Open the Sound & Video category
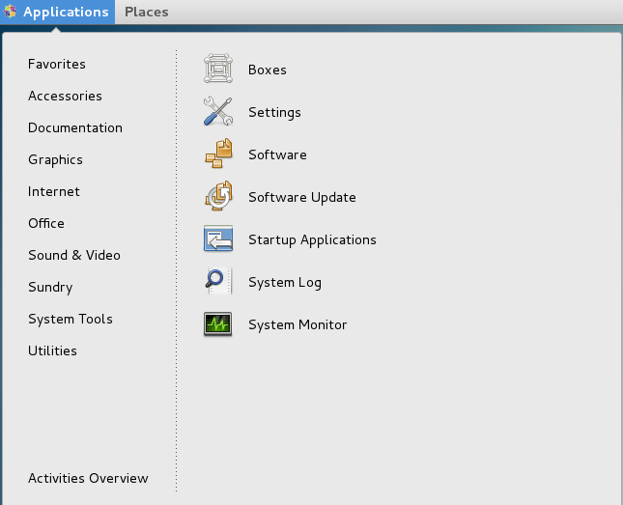The width and height of the screenshot is (623, 505). (74, 255)
